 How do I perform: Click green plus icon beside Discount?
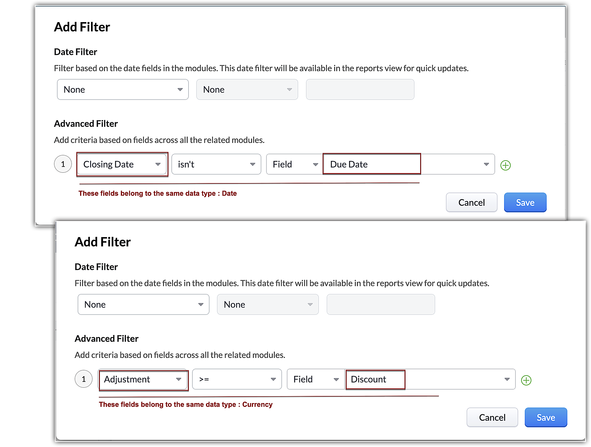pyautogui.click(x=526, y=380)
